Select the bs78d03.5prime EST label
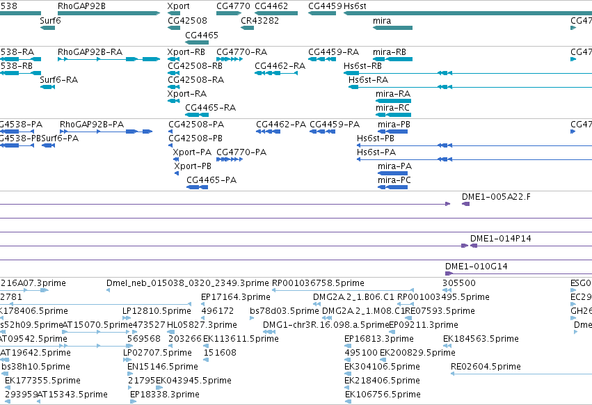The height and width of the screenshot is (405, 592). (x=285, y=311)
